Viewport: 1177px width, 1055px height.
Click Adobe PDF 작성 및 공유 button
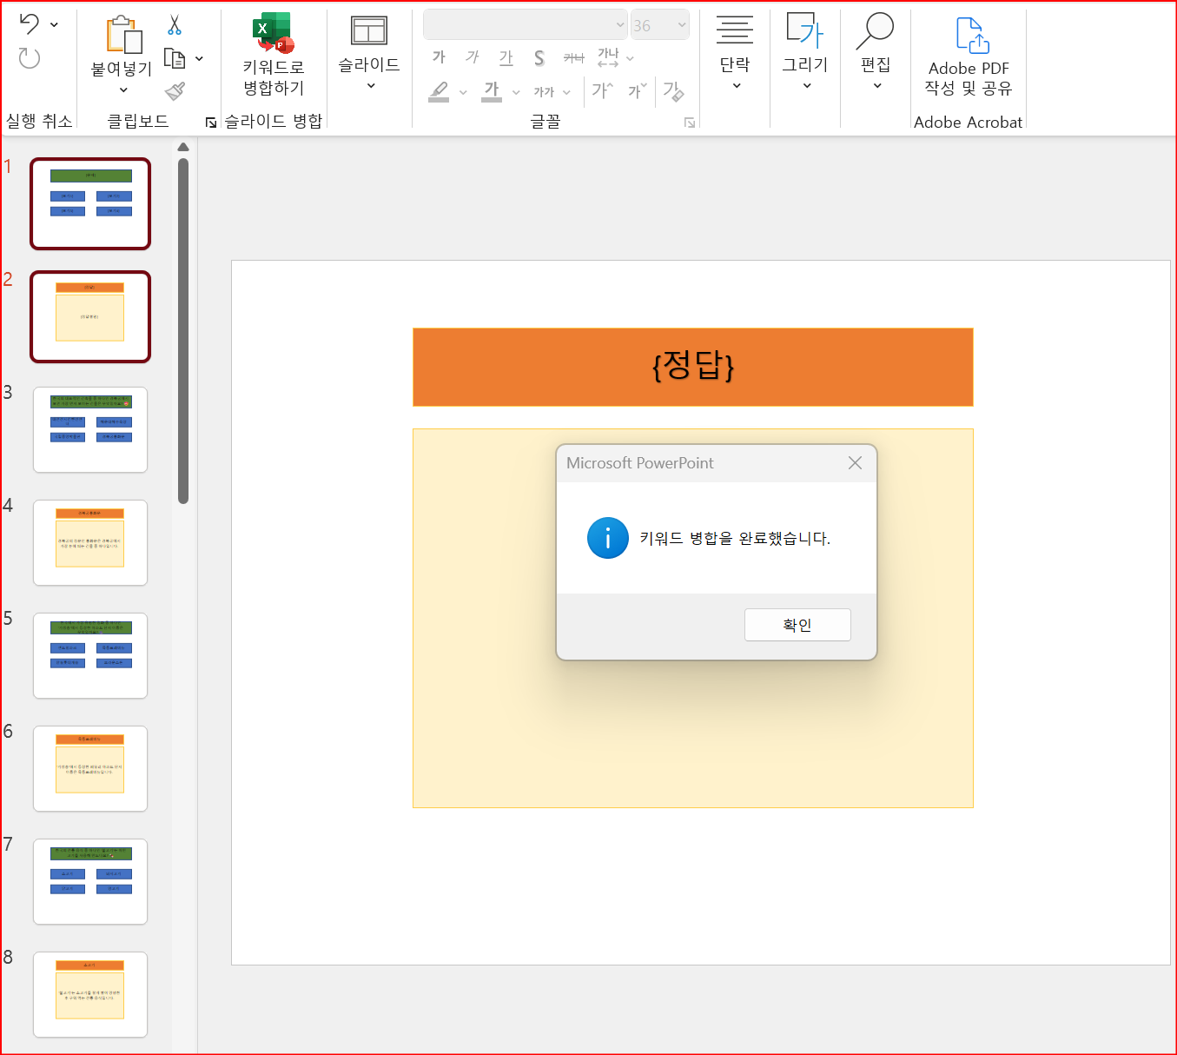[969, 56]
